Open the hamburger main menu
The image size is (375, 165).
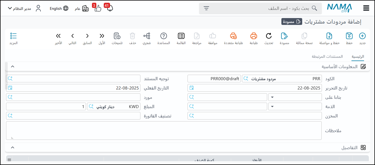click(x=366, y=8)
